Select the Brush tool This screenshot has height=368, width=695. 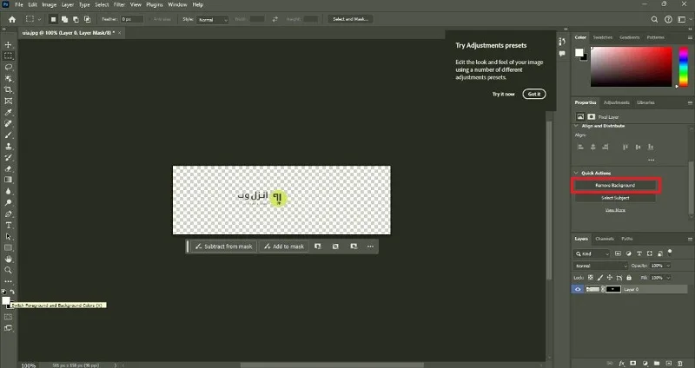(8, 135)
